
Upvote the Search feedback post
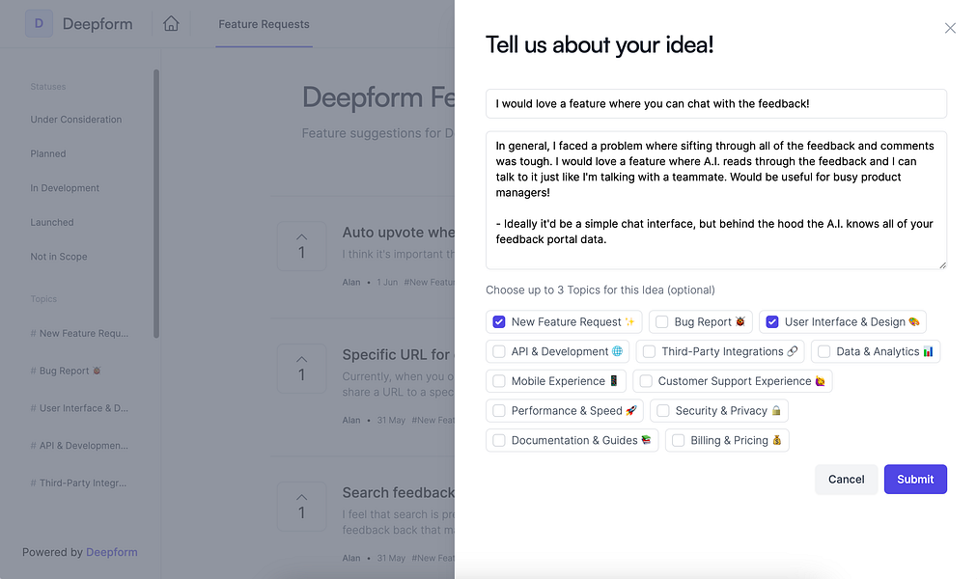point(301,507)
